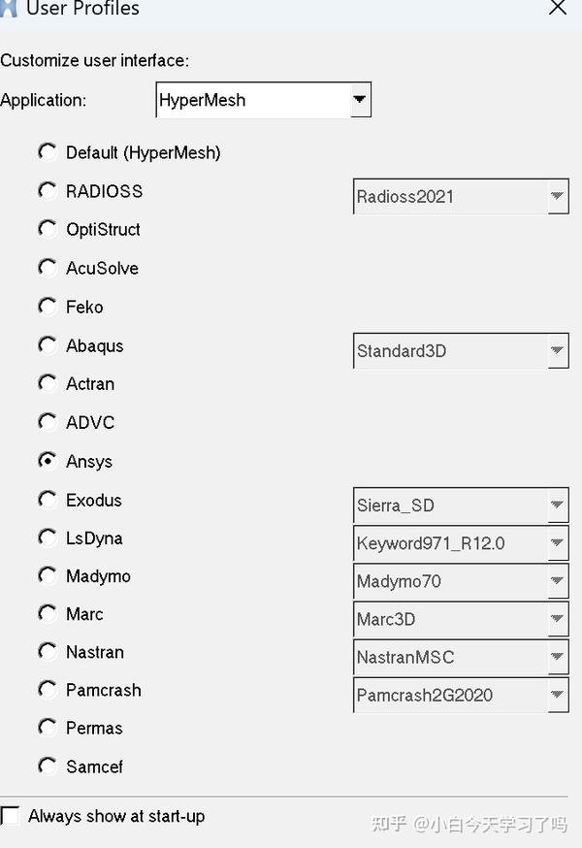Choose the Nastran user profile
The image size is (582, 848).
(48, 652)
